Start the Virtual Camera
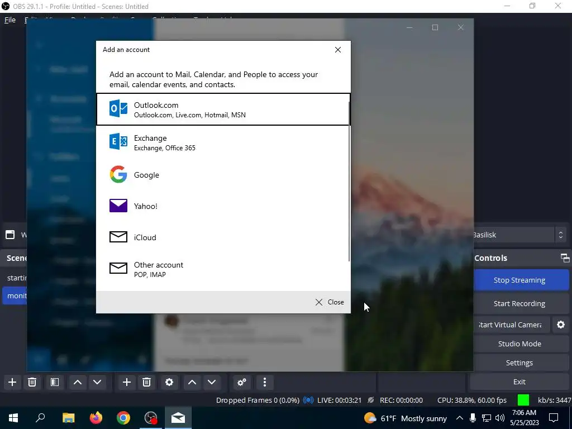572x429 pixels. point(512,325)
